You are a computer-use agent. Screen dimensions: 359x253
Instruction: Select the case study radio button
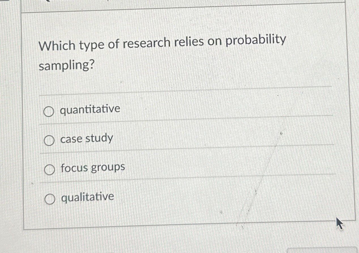(x=49, y=140)
